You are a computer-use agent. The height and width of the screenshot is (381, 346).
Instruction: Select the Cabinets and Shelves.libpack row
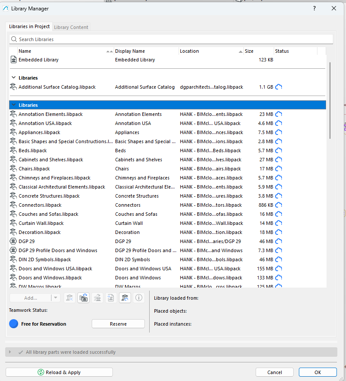[168, 160]
